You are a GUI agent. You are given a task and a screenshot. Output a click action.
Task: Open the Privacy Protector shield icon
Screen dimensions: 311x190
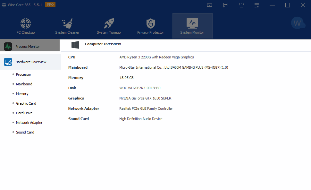pyautogui.click(x=151, y=23)
